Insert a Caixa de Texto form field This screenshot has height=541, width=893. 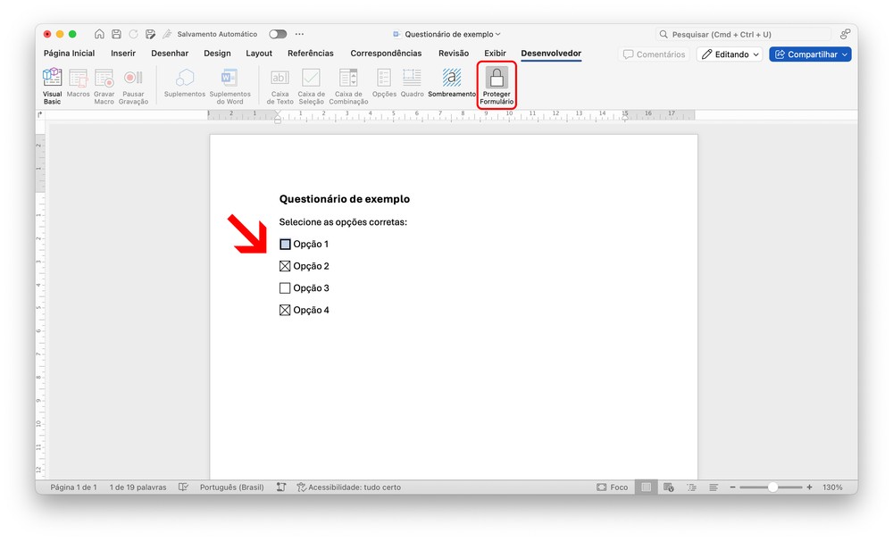[280, 79]
